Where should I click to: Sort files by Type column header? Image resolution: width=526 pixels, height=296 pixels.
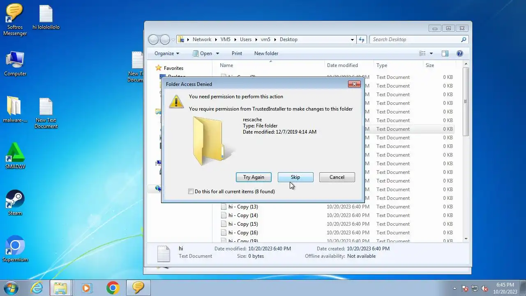point(399,65)
